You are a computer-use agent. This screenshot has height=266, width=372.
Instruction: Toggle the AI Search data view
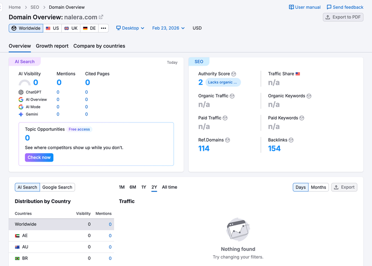pos(27,187)
